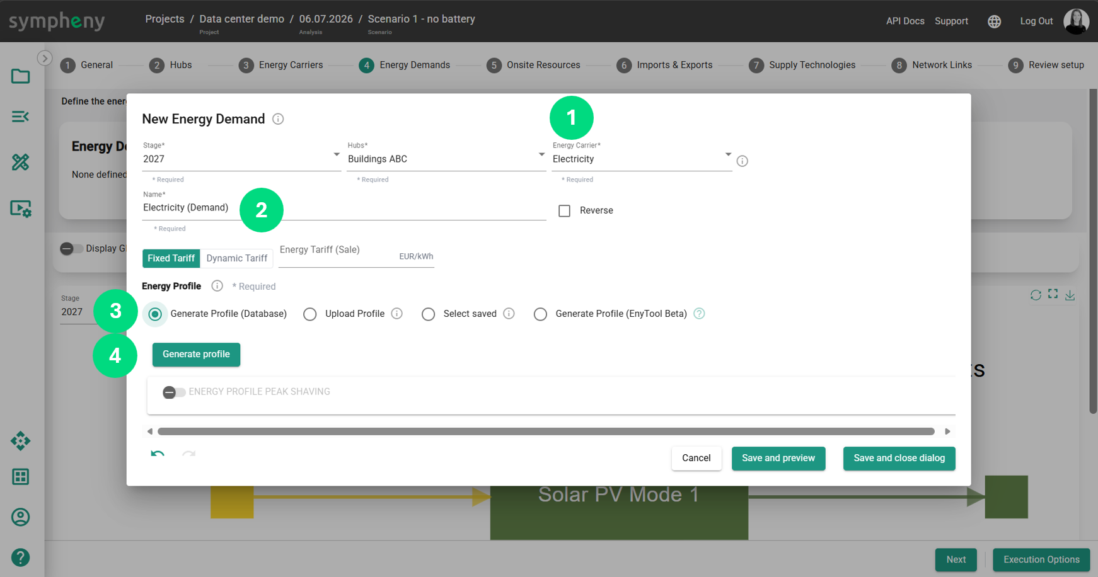
Task: Open the projects folder icon in sidebar
Action: pyautogui.click(x=21, y=76)
